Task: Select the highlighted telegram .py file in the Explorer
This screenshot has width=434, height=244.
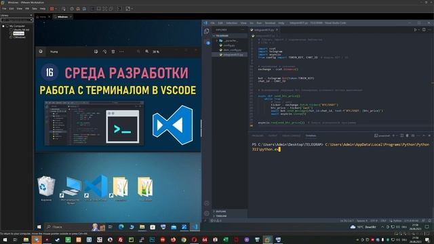Action: (x=230, y=55)
